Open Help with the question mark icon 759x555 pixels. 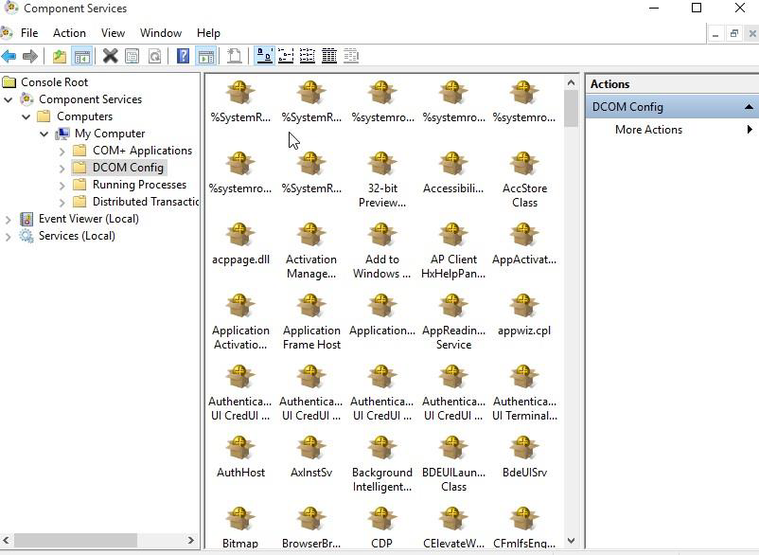183,56
